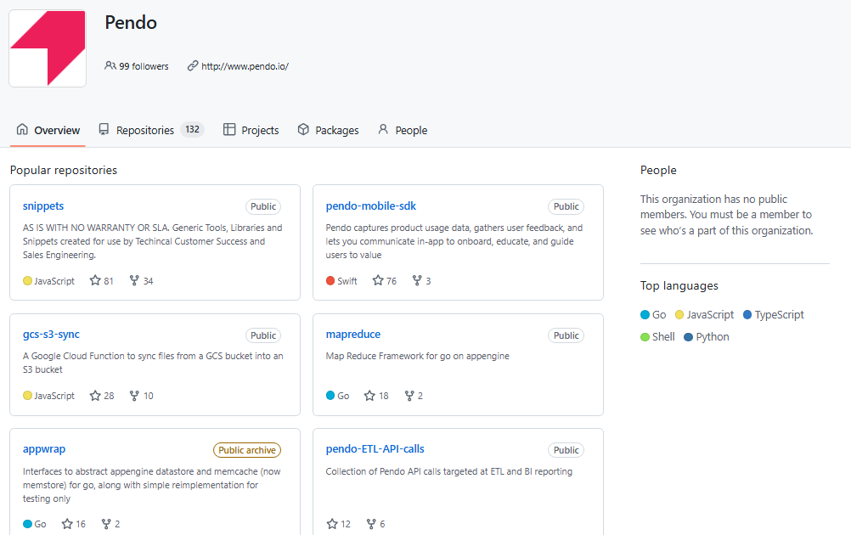
Task: Click the Repositories book icon
Action: [104, 130]
